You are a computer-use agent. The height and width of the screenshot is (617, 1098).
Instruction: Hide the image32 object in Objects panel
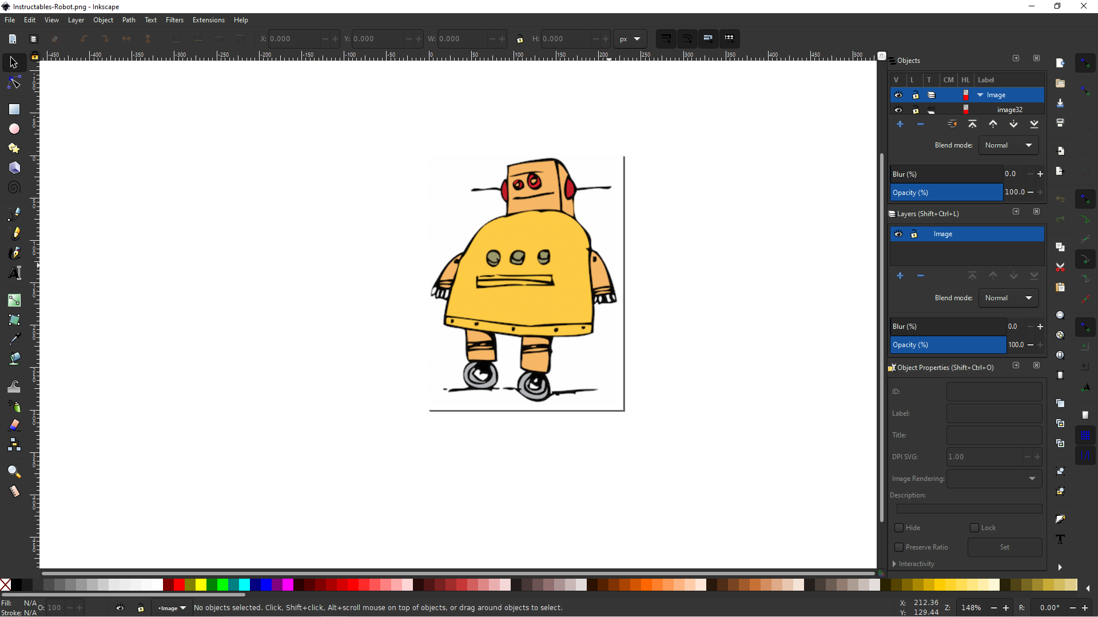pyautogui.click(x=898, y=110)
